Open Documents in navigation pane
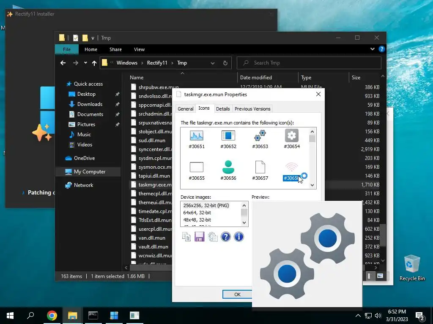 pos(90,114)
